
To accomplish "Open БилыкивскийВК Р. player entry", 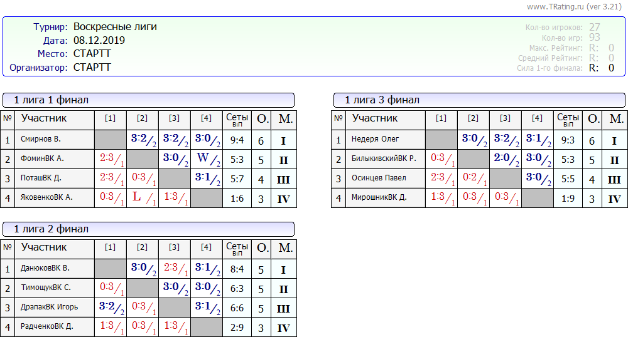I will click(384, 159).
